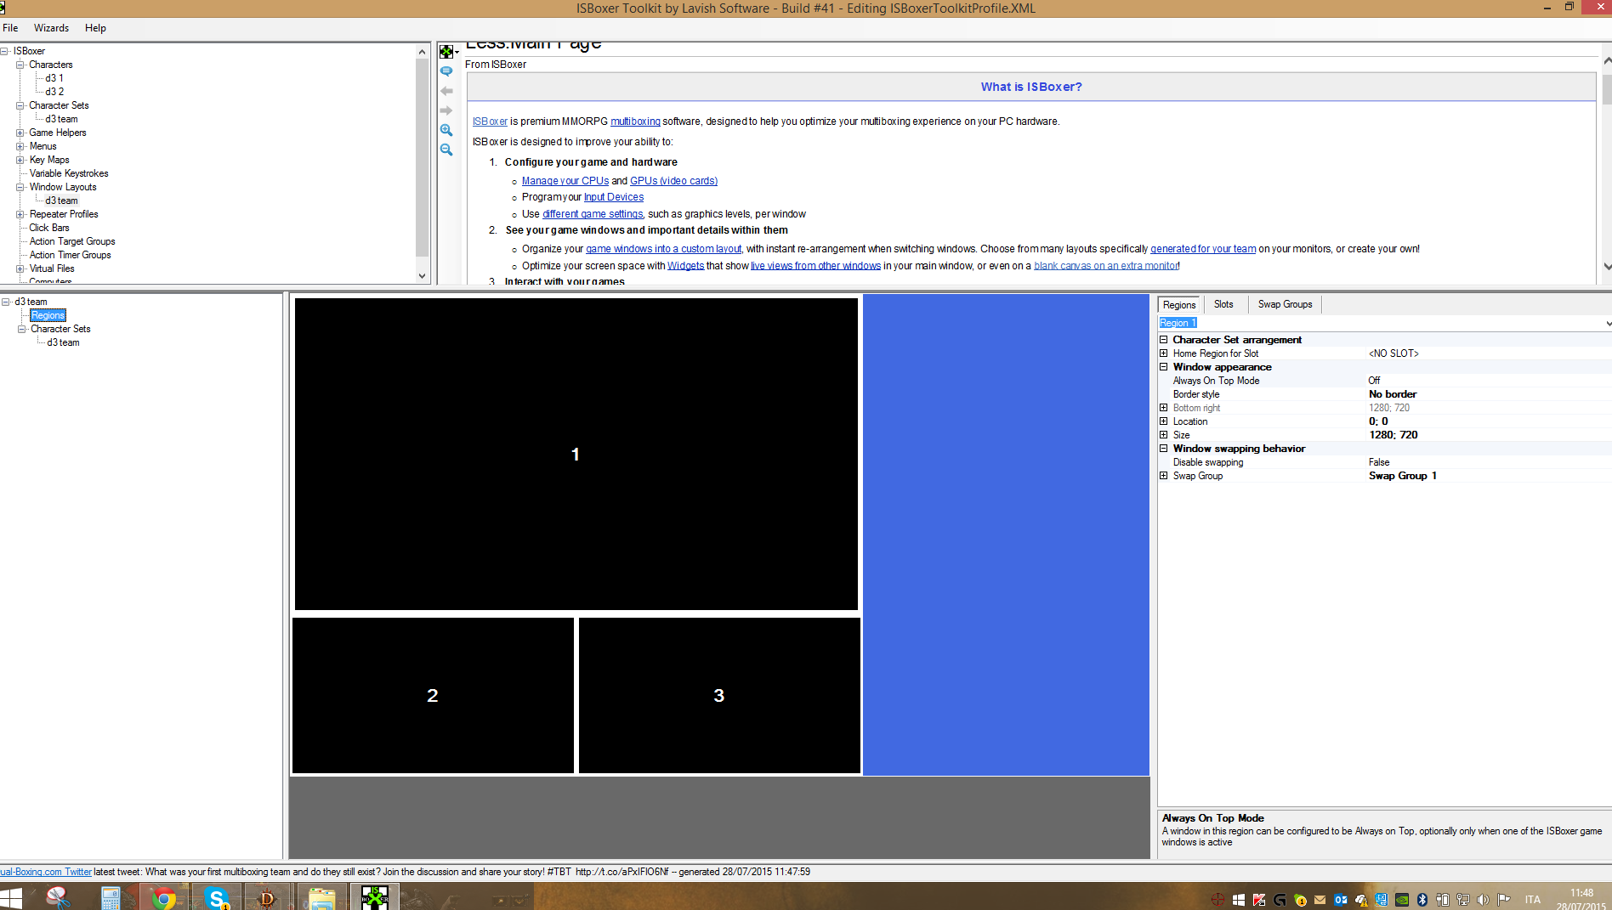Open the Widgets link
The image size is (1612, 910).
(x=685, y=266)
